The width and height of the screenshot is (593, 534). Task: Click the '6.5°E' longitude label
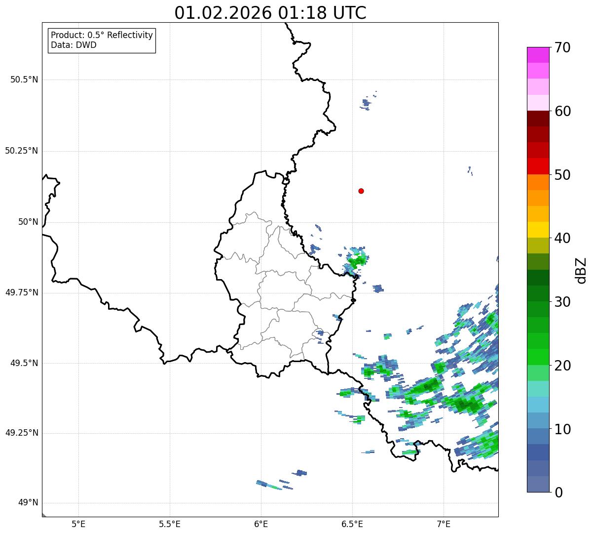pos(352,524)
